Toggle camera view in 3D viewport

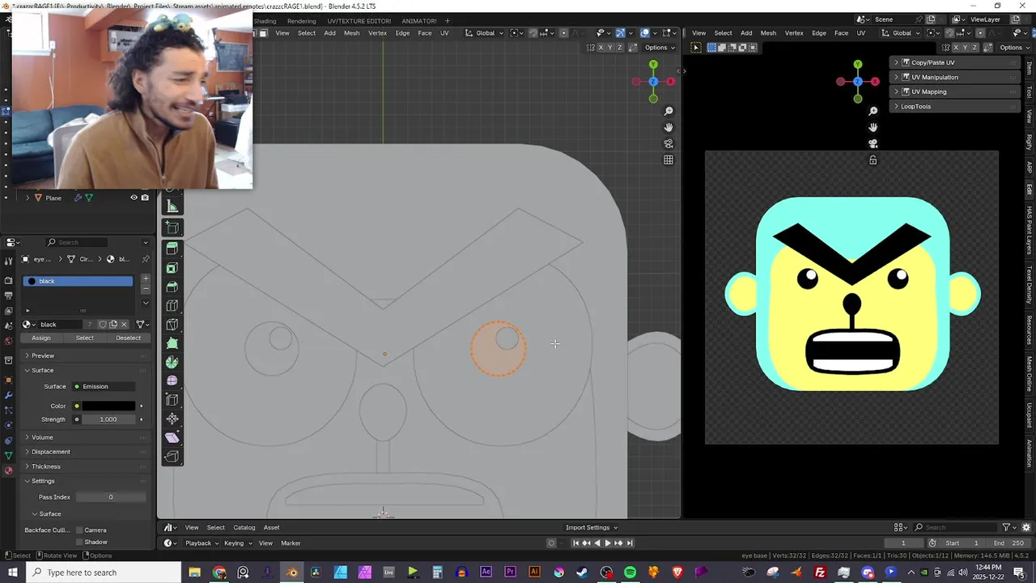tap(669, 143)
